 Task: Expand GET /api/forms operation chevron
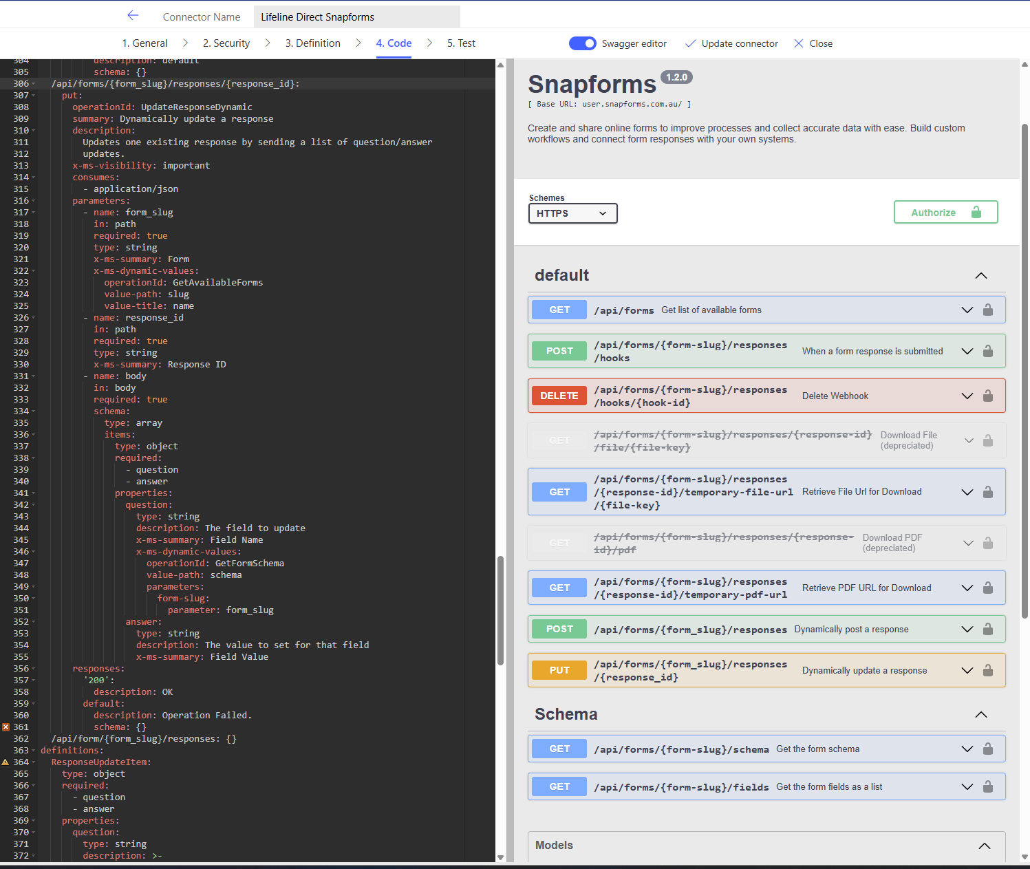pyautogui.click(x=967, y=310)
